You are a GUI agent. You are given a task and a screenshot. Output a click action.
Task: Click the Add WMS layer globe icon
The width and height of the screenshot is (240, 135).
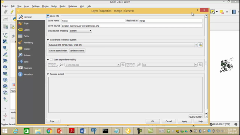[5, 80]
